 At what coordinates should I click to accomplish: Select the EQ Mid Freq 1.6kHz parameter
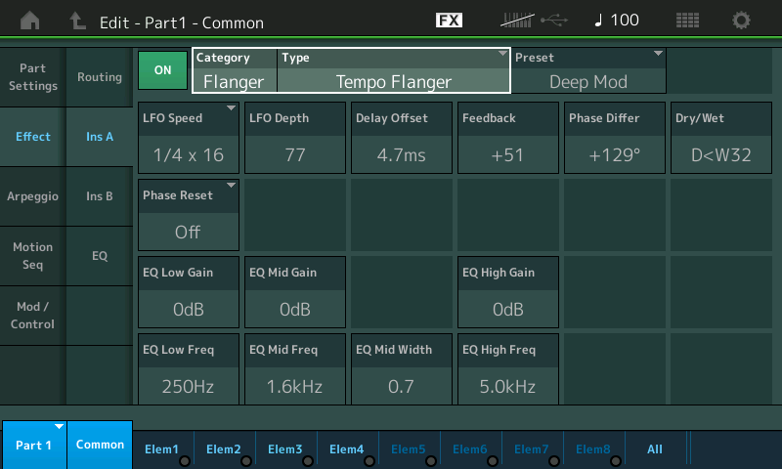(x=295, y=369)
